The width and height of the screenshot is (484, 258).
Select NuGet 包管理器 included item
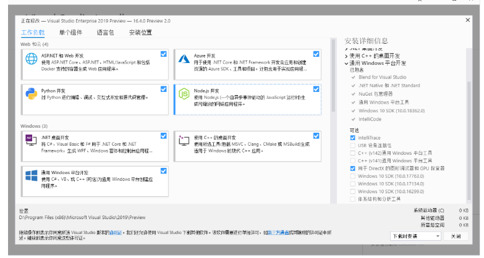(x=375, y=94)
